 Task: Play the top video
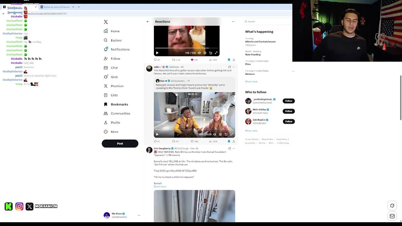tap(157, 53)
